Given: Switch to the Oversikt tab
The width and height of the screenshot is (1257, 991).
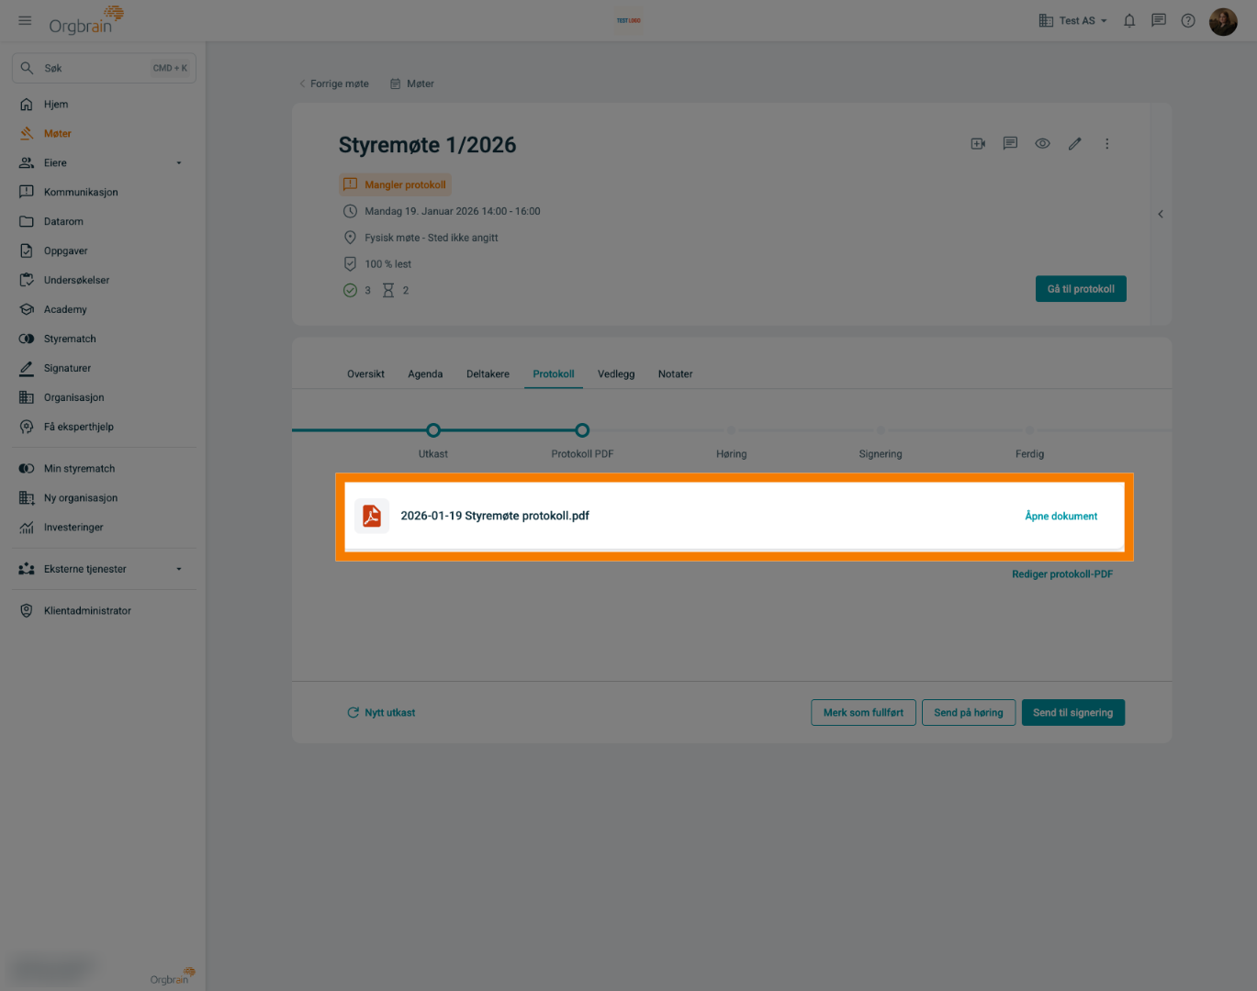Looking at the screenshot, I should (x=365, y=374).
